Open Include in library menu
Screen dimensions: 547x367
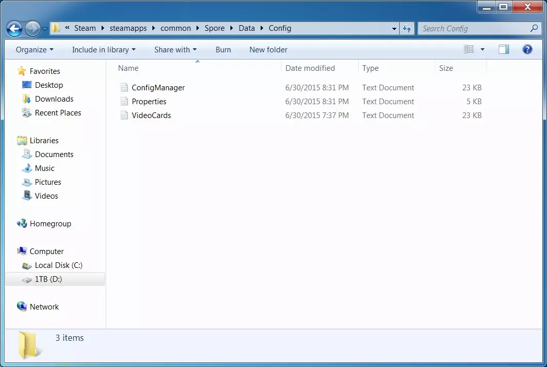coord(104,50)
